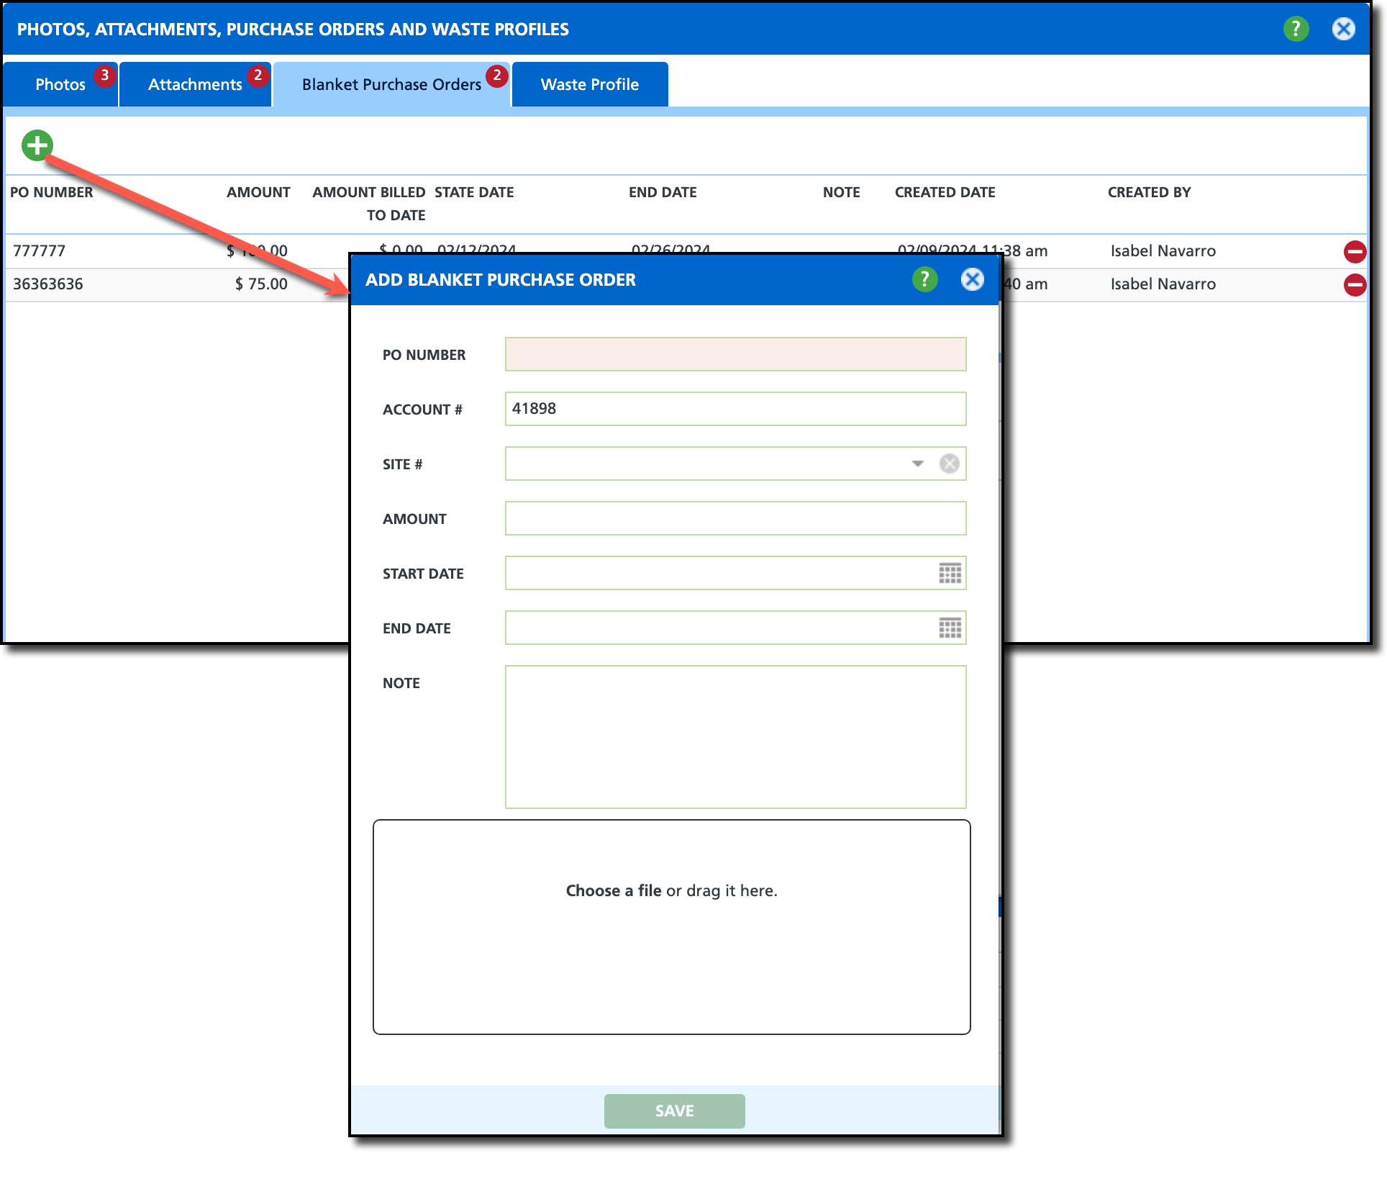Focus the PO Number field

coord(735,354)
